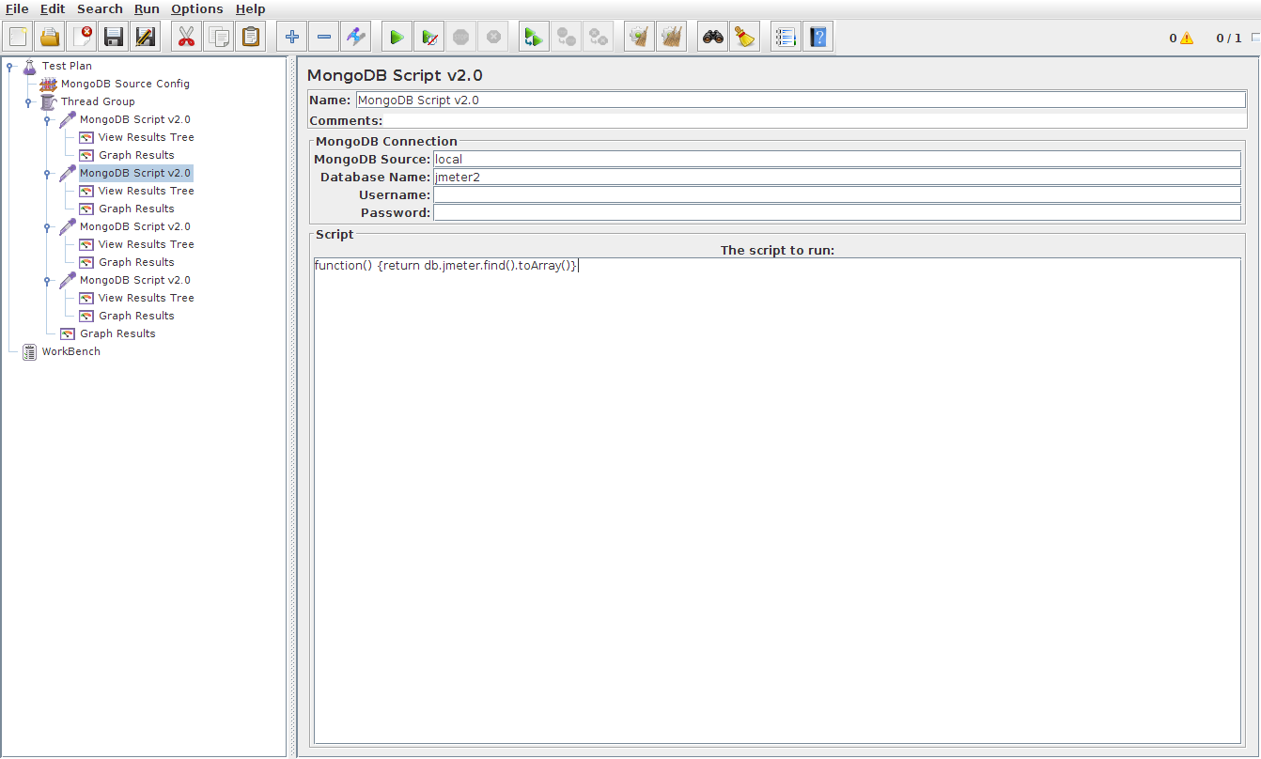Collapse the fourth MongoDB Script v2.0 node handle
The image size is (1261, 759).
point(47,280)
